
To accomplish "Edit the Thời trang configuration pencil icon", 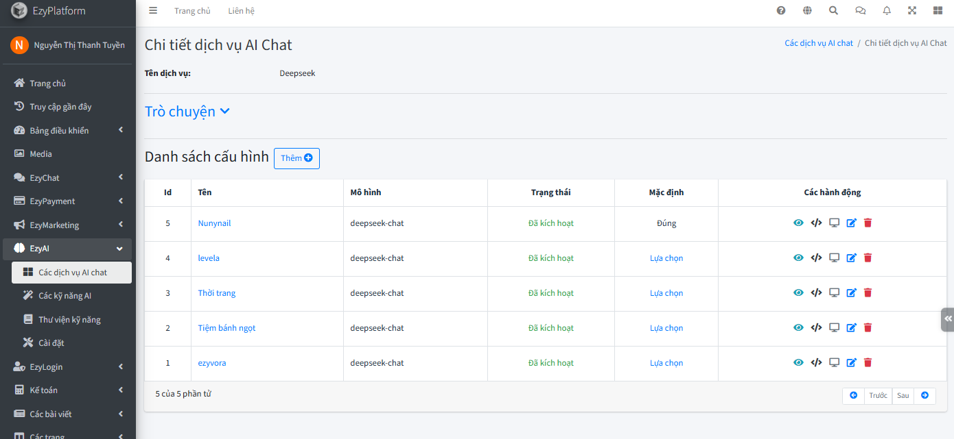I will click(852, 292).
